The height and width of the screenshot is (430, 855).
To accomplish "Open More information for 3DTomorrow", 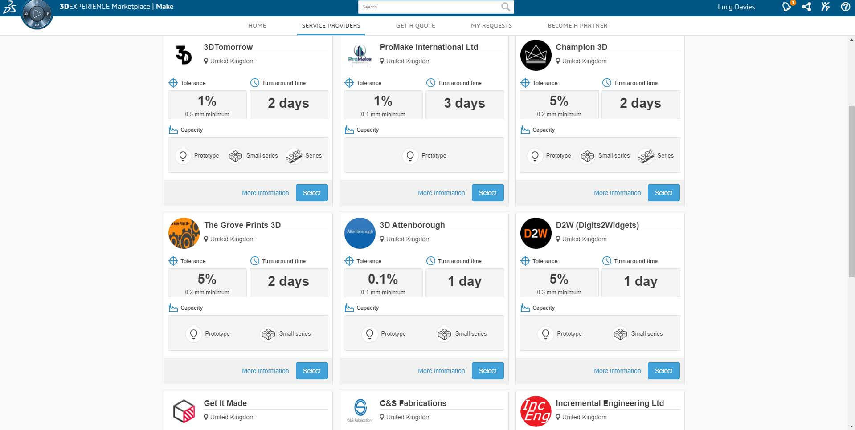I will tap(266, 193).
